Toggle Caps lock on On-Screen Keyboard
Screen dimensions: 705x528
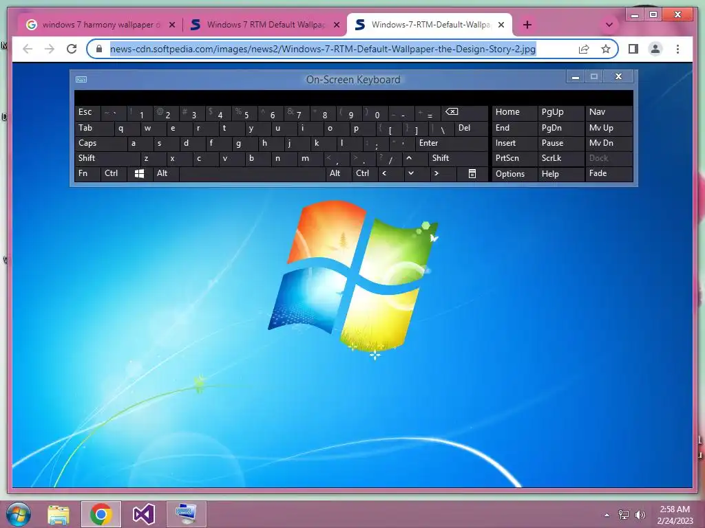(101, 143)
